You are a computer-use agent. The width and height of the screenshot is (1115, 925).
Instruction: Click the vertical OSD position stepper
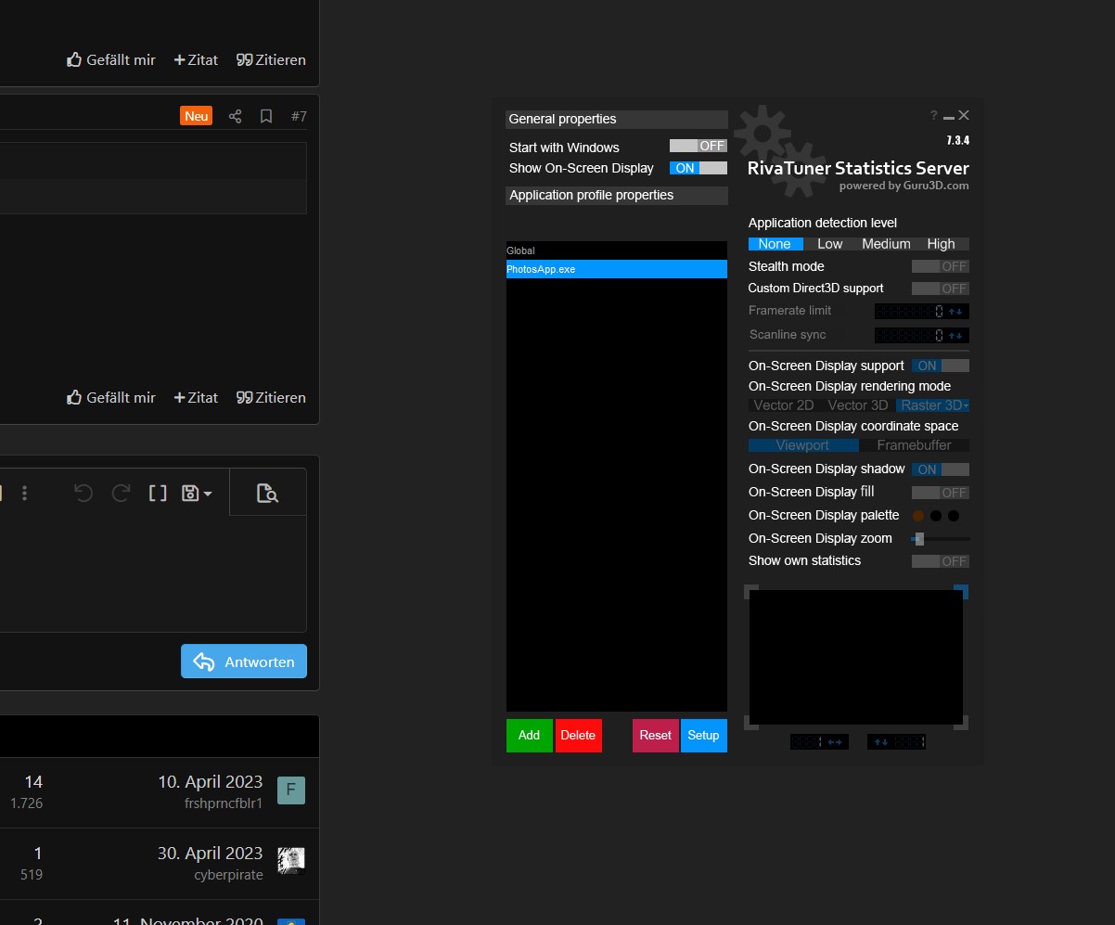881,741
